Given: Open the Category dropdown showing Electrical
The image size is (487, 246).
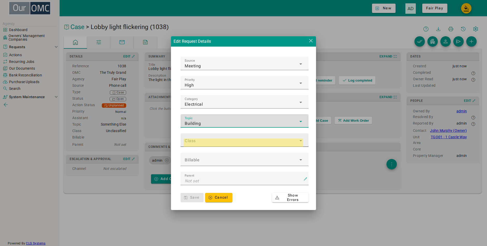Looking at the screenshot, I should click(x=244, y=102).
